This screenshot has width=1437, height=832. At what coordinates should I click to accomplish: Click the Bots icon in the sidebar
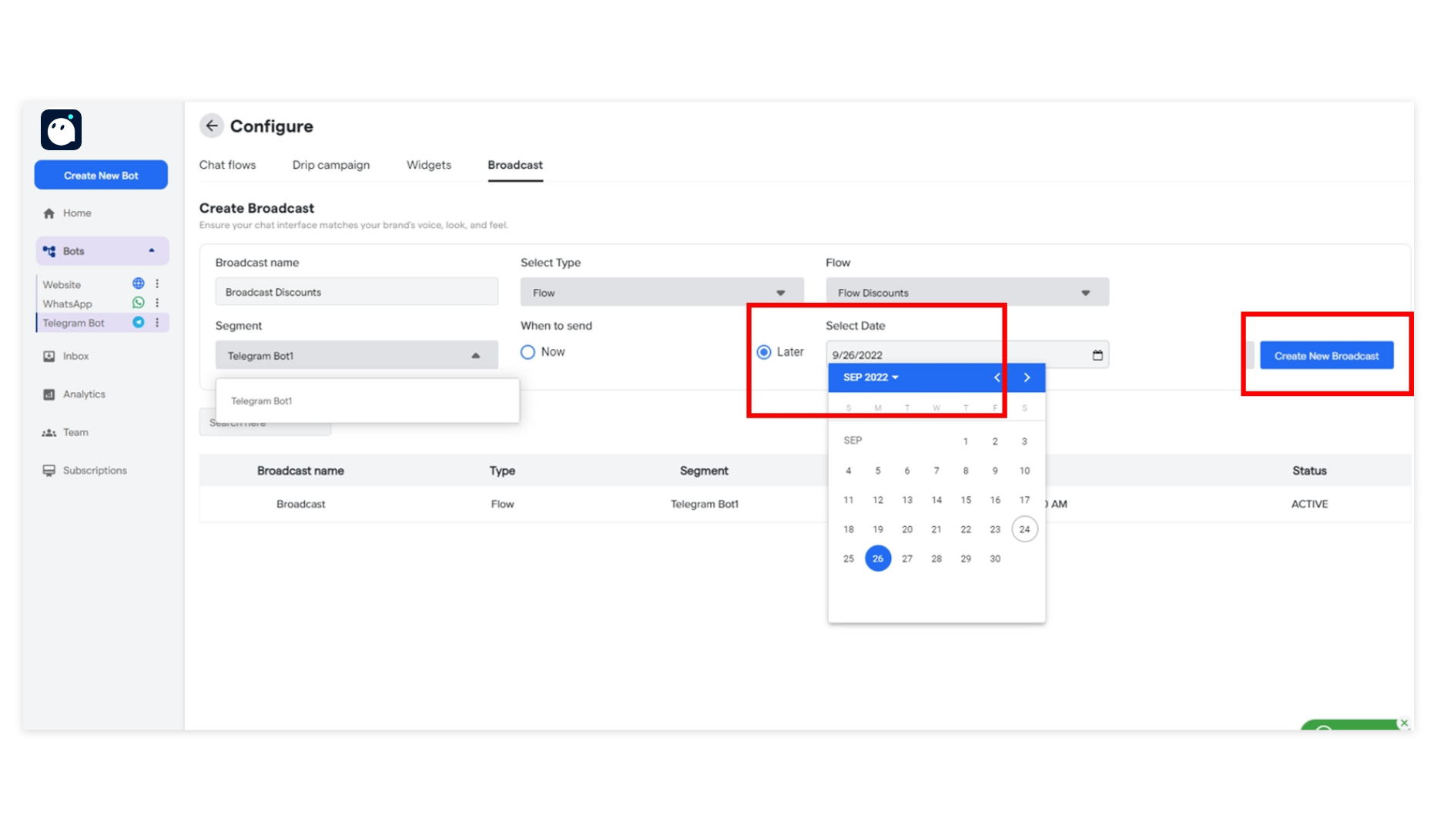(49, 251)
